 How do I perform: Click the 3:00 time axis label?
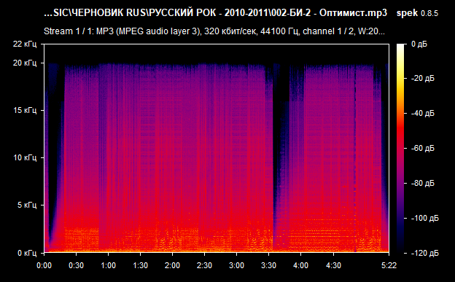(x=236, y=265)
